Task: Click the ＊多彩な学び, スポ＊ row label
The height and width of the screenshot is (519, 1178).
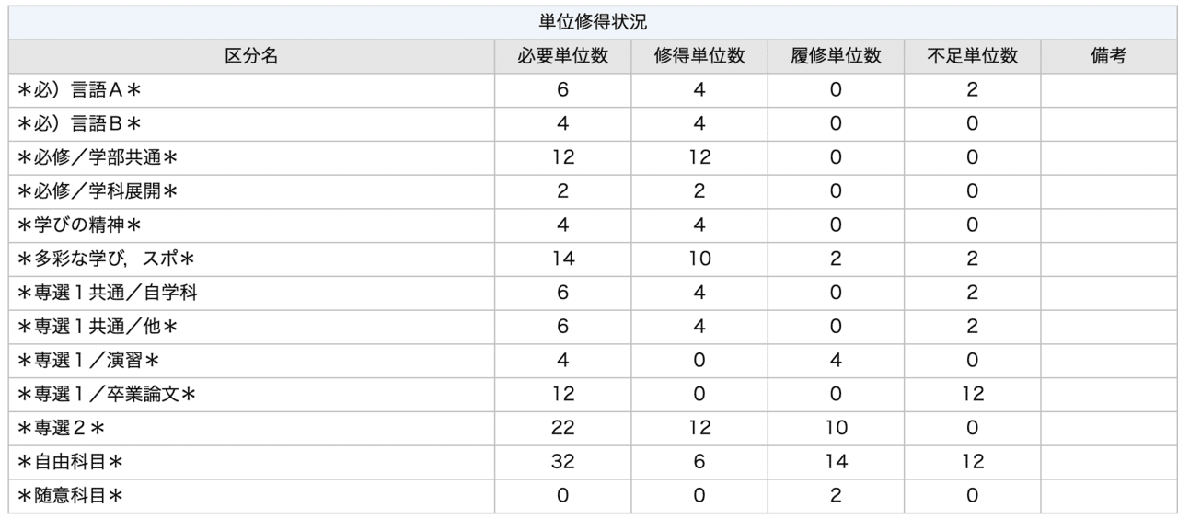Action: point(106,259)
